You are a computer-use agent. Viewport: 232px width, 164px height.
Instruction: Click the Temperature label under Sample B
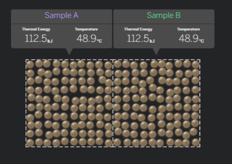(x=188, y=29)
